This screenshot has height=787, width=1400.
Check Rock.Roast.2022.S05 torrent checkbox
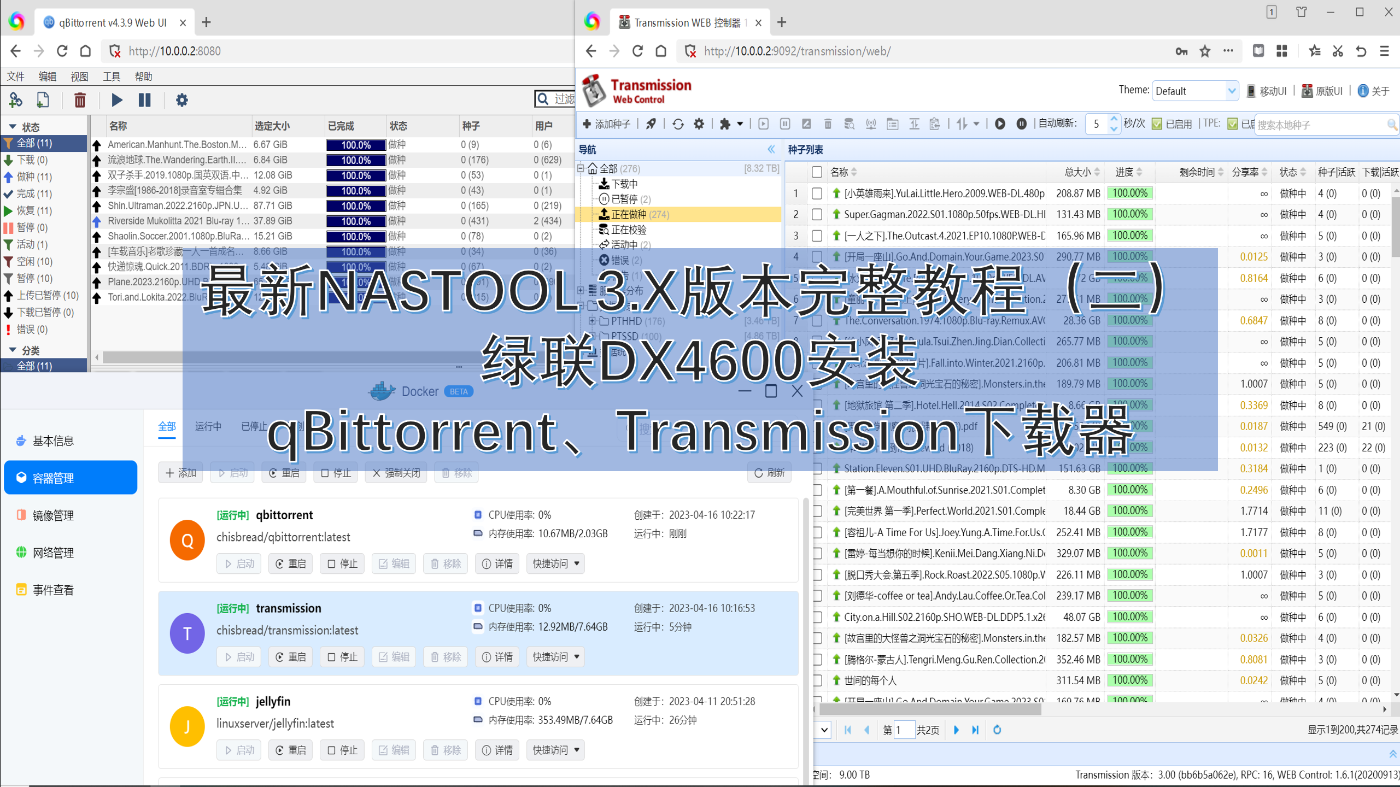point(817,574)
